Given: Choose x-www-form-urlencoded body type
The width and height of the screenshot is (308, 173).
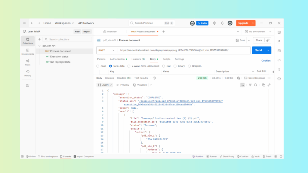Looking at the screenshot, I should pyautogui.click(x=129, y=66).
